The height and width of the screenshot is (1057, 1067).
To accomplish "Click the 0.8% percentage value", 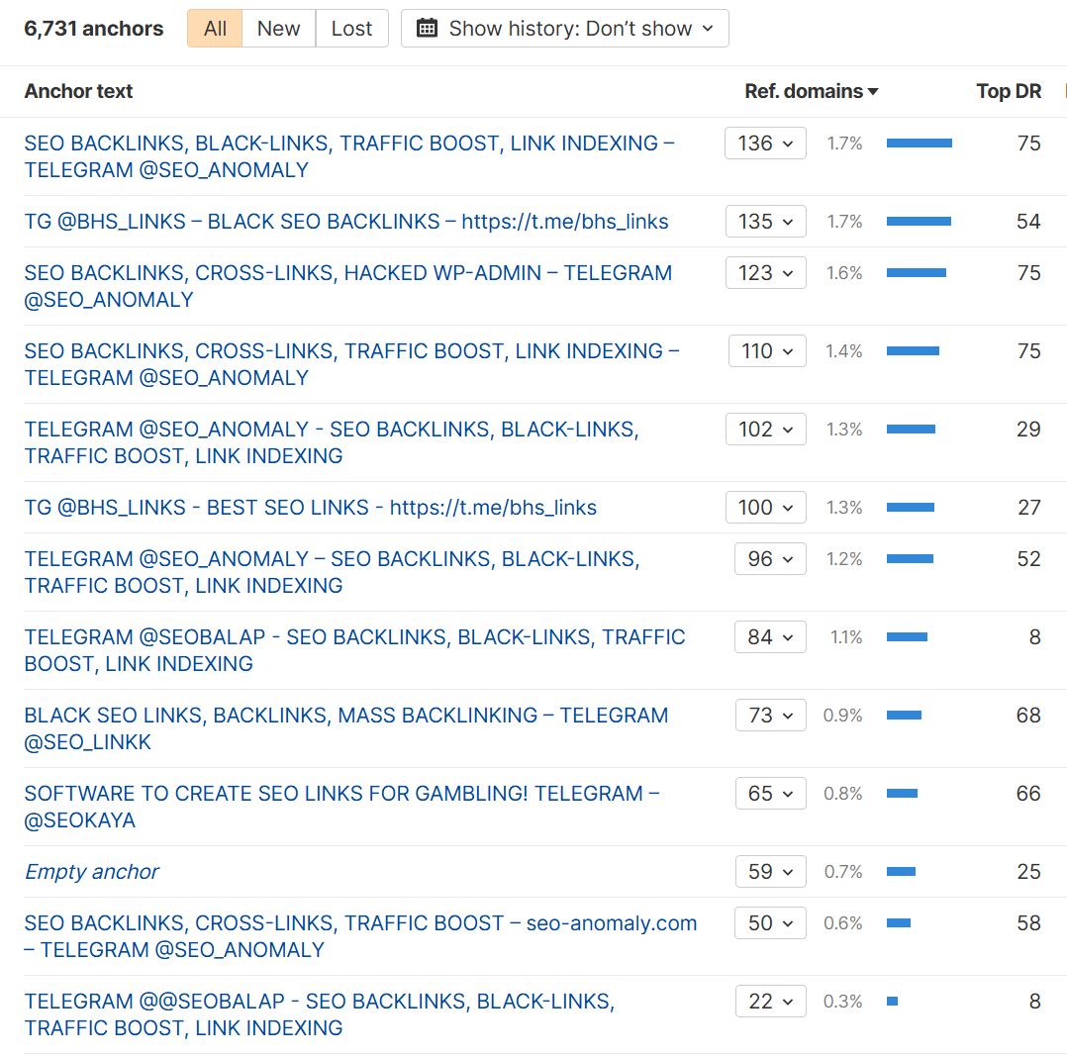I will pos(842,794).
